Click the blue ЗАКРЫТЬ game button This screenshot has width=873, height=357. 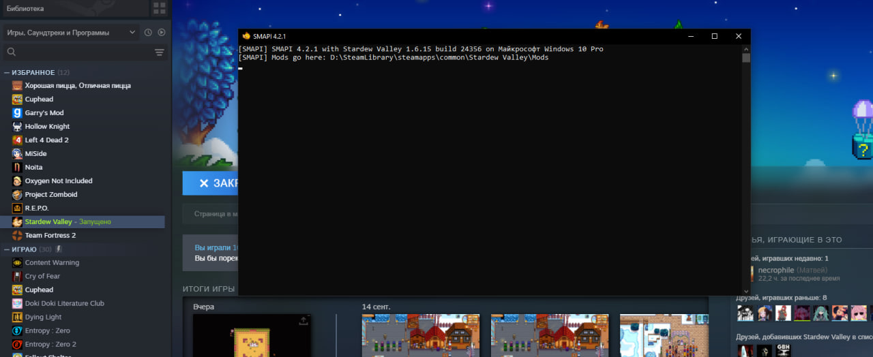coord(210,183)
